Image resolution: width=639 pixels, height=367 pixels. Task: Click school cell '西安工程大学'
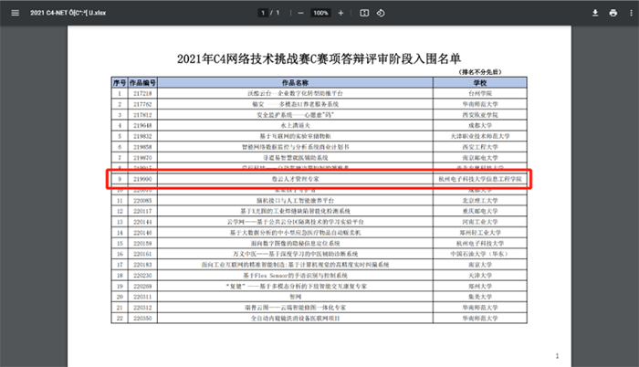[x=480, y=147]
